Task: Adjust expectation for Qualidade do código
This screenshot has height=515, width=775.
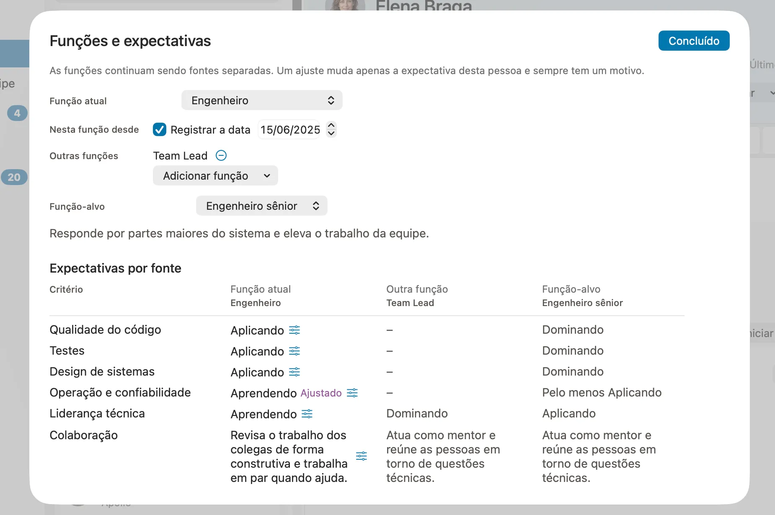Action: pyautogui.click(x=294, y=330)
